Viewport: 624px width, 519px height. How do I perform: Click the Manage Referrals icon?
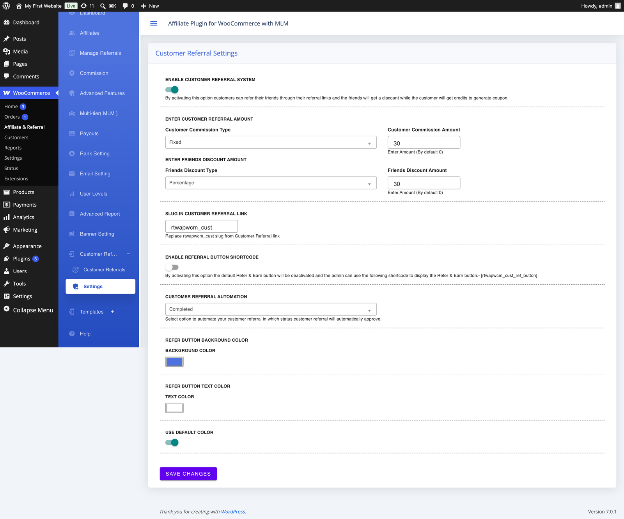coord(72,53)
